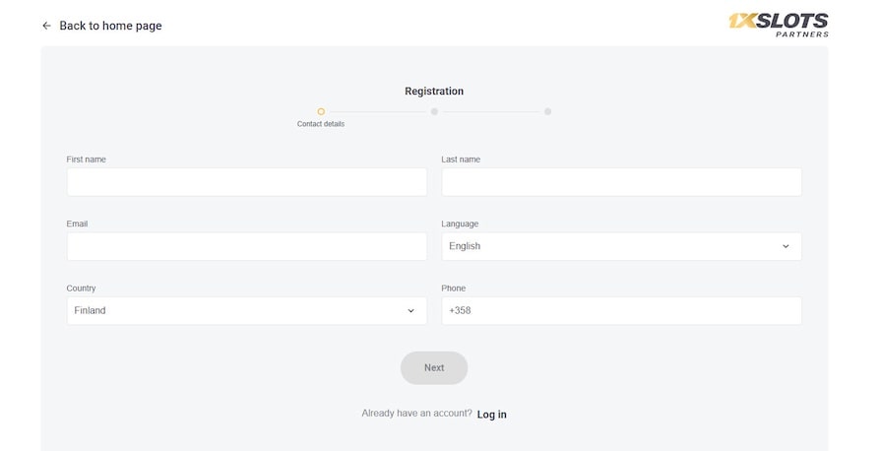This screenshot has width=881, height=451.
Task: Click the 'Phone' field label
Action: coord(453,289)
